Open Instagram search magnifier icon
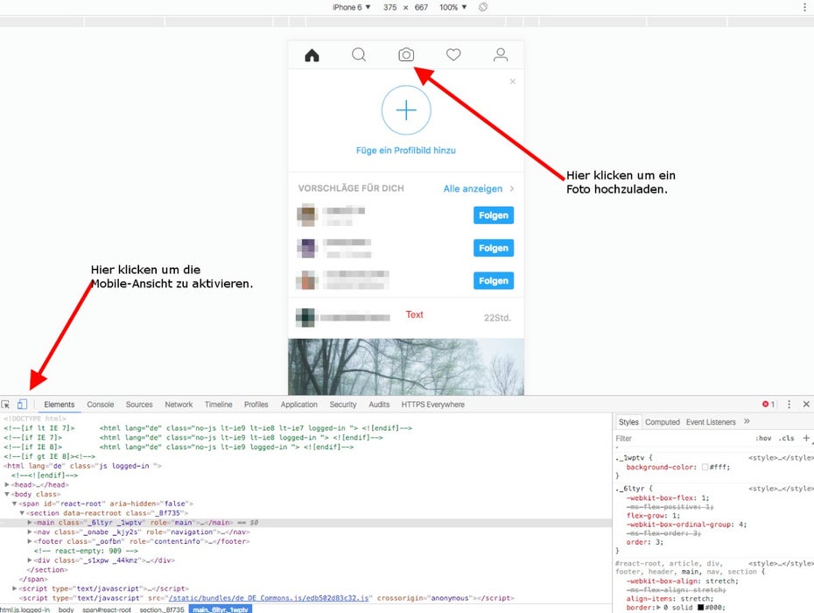This screenshot has width=814, height=613. click(x=359, y=54)
